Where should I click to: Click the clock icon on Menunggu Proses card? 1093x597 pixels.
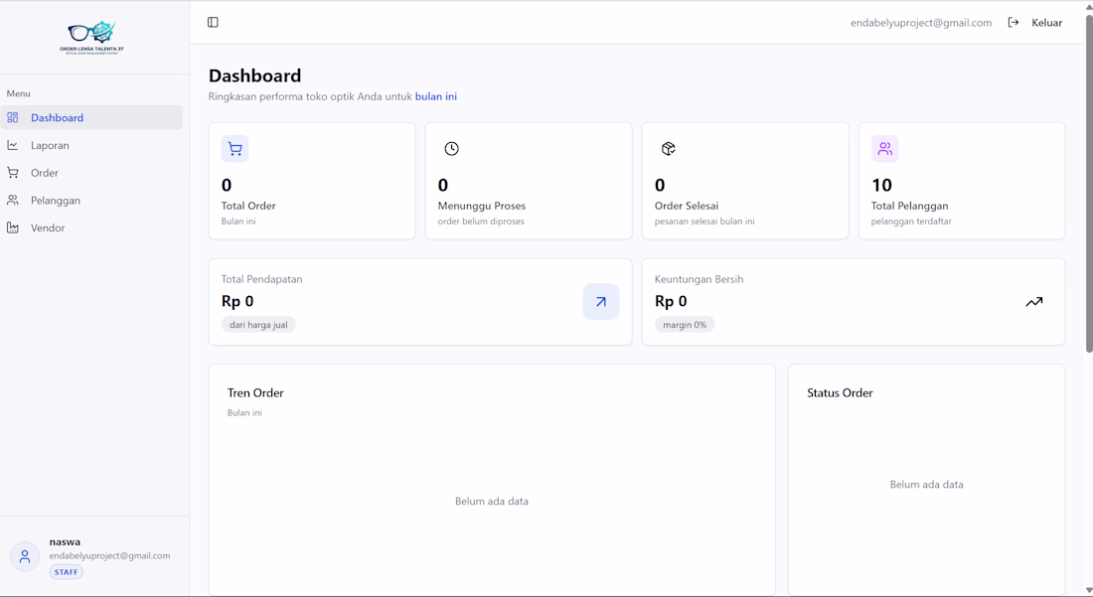pos(452,148)
